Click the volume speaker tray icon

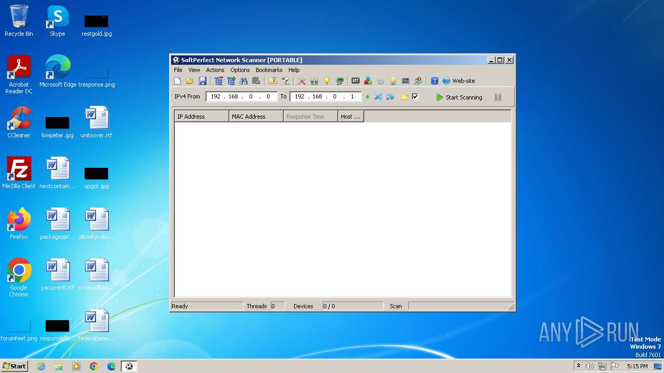pos(590,366)
